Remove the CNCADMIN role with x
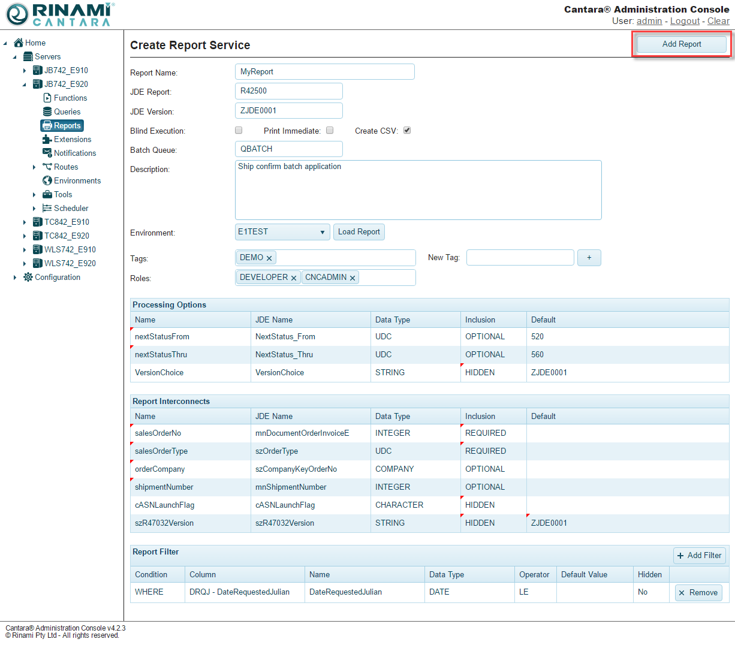 click(x=353, y=278)
